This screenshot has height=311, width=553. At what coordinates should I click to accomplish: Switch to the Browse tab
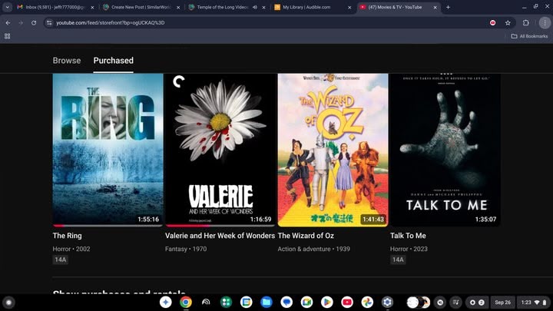tap(67, 61)
